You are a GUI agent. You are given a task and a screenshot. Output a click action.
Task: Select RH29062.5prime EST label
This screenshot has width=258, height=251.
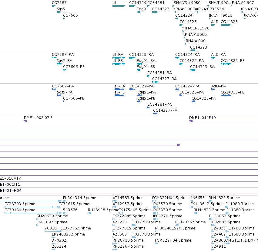225,216
